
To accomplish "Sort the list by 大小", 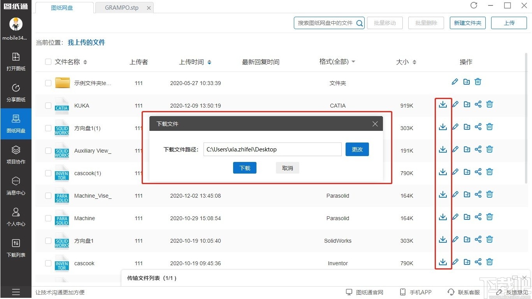I will point(406,62).
